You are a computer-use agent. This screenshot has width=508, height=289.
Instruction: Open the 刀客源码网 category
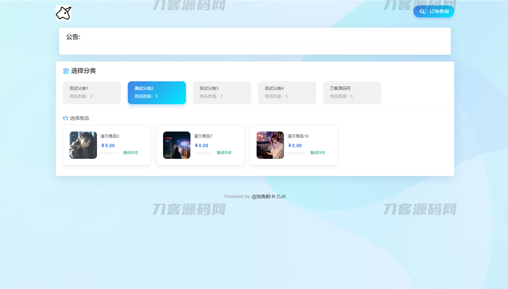(x=352, y=93)
